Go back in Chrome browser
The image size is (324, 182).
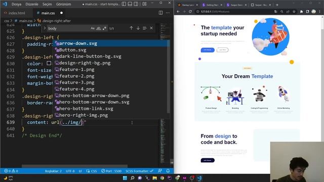tap(178, 12)
